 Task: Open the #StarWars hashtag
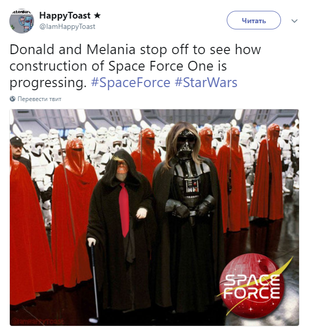pos(206,82)
